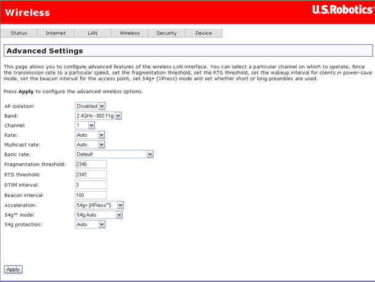
Task: Open the Device tab
Action: (204, 33)
